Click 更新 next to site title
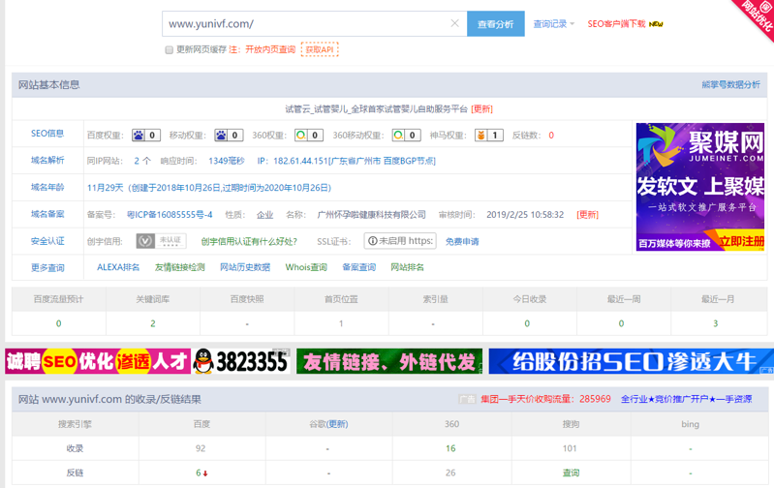 pos(481,109)
